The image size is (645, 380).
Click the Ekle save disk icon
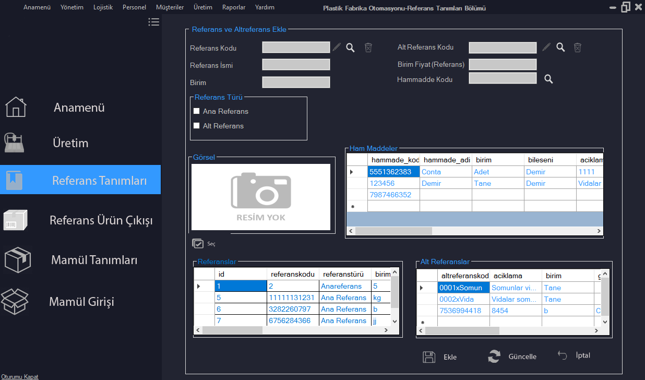click(429, 357)
